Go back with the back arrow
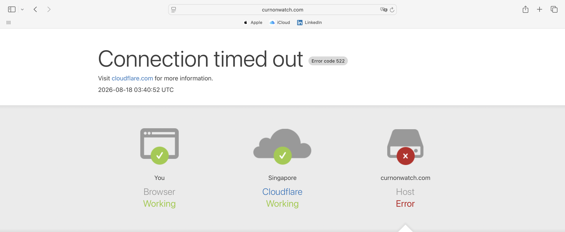The image size is (565, 232). click(x=35, y=10)
